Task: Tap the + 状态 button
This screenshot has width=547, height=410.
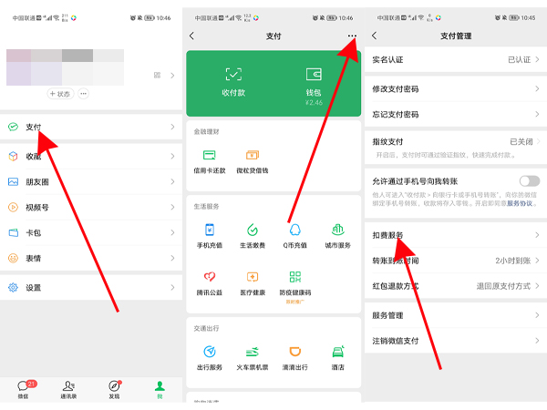Action: click(59, 94)
